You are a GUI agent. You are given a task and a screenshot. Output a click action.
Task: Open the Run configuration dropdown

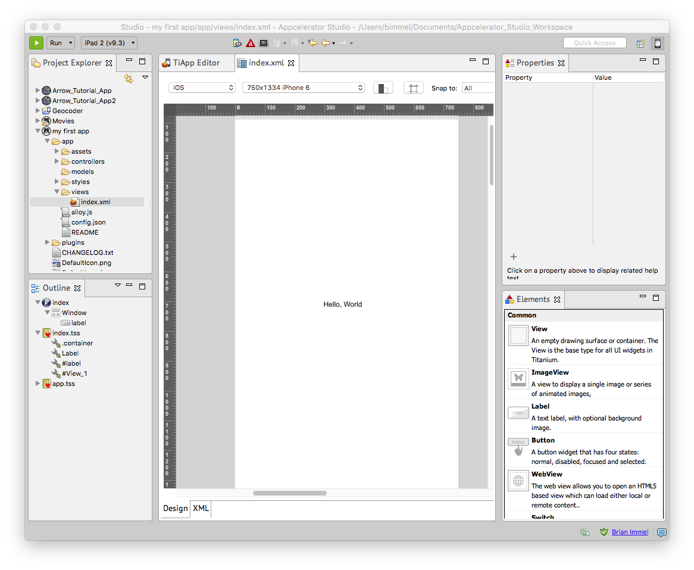tap(60, 42)
